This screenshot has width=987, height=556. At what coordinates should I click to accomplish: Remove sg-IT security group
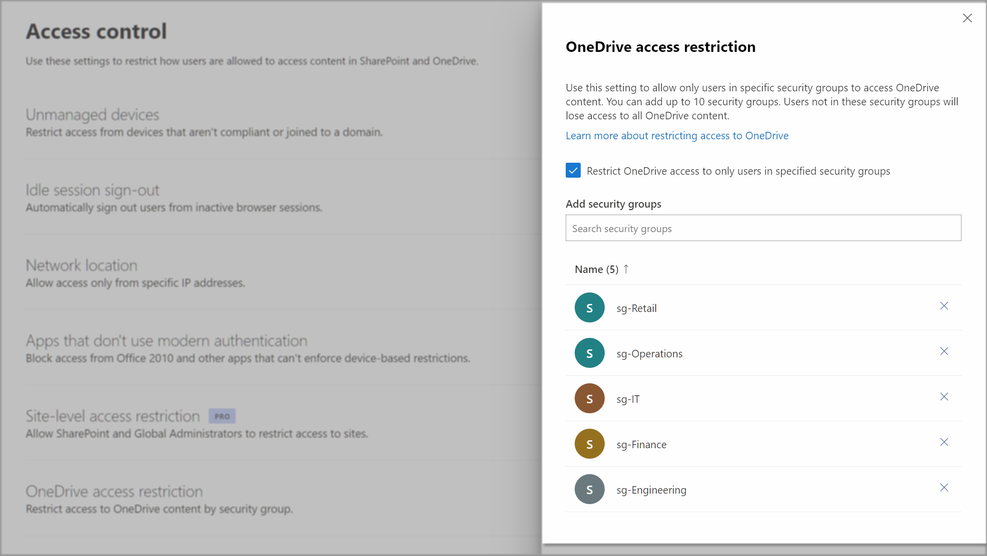point(944,397)
